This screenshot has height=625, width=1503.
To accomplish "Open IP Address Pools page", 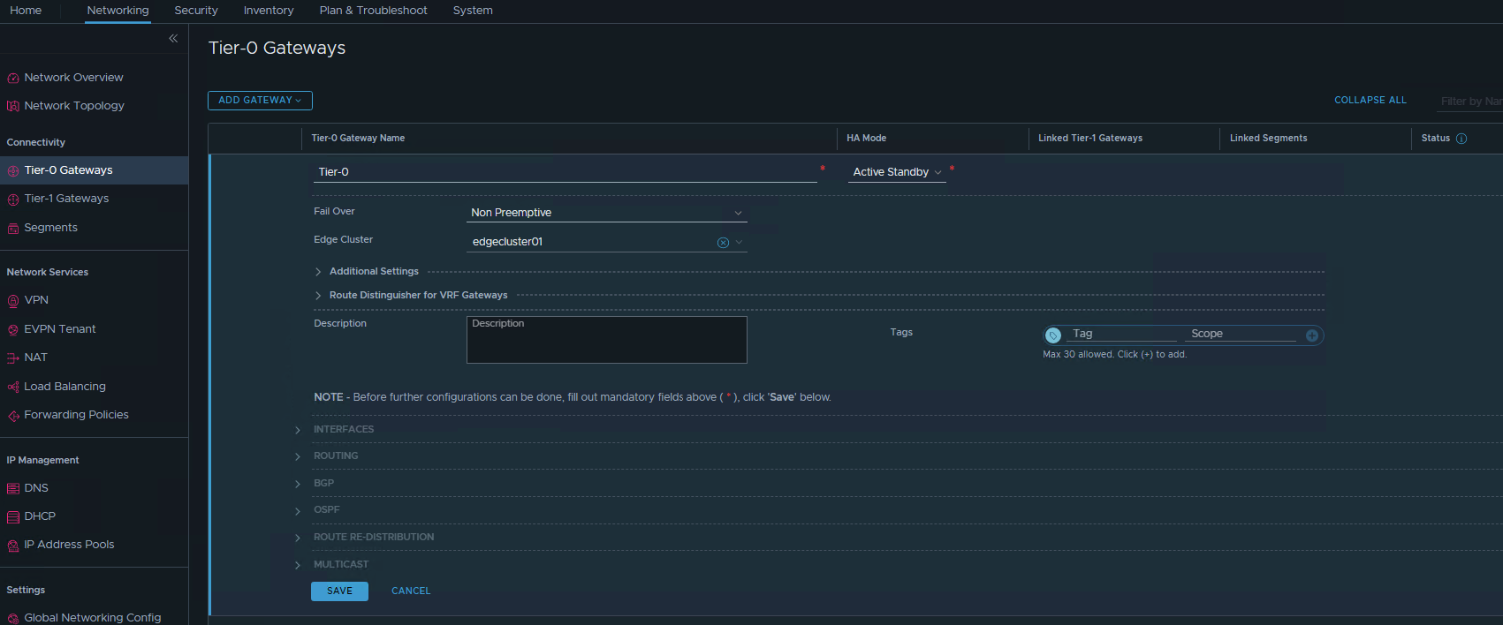I will [x=69, y=545].
